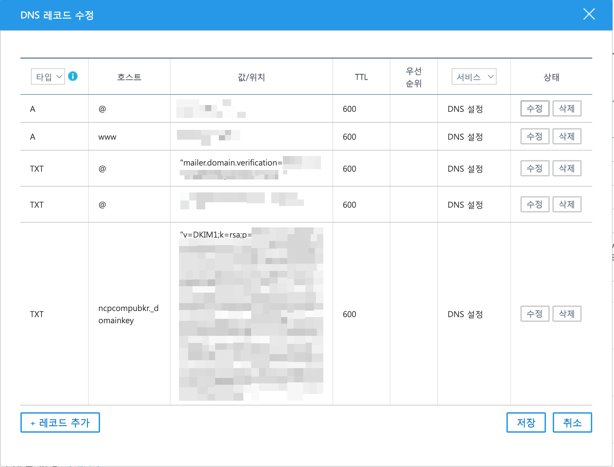Click the ncpcompubkr._domainkey host cell
The width and height of the screenshot is (614, 467).
(129, 314)
